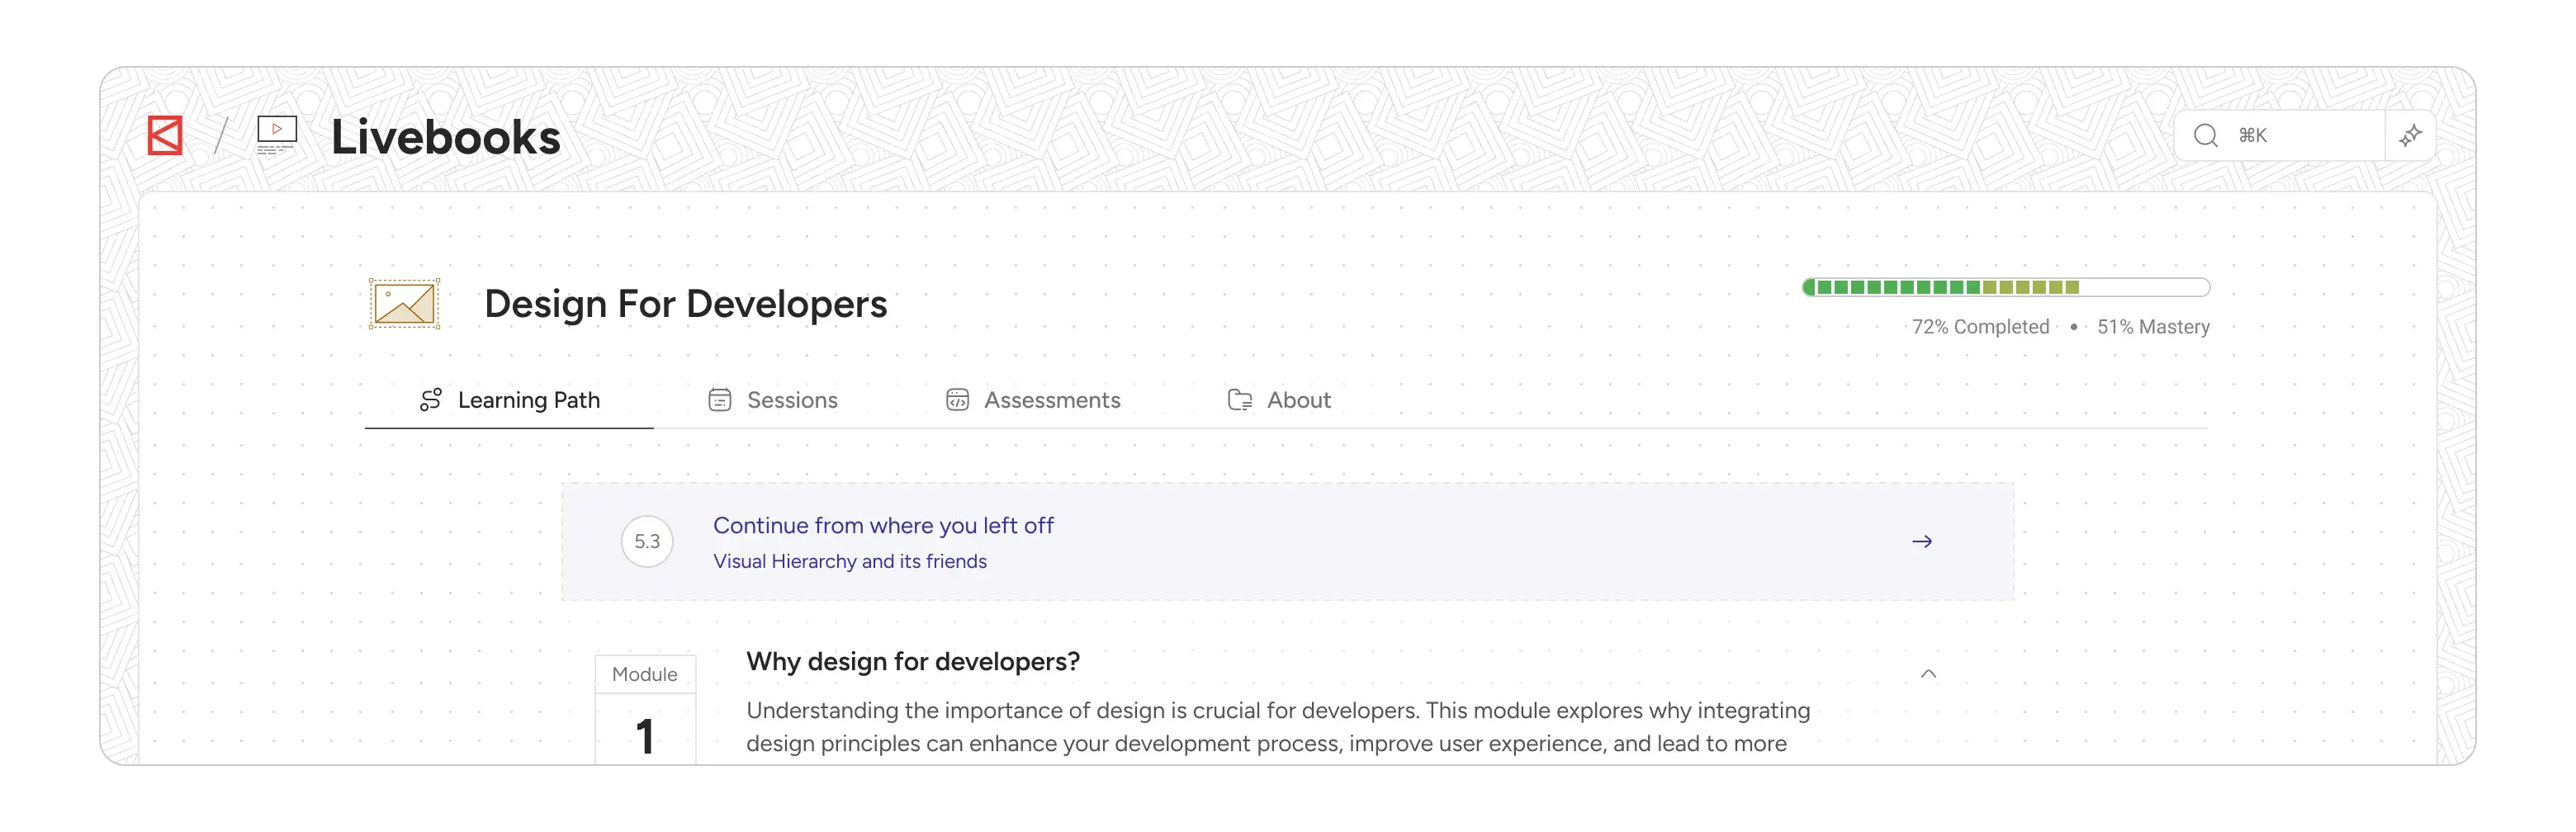Image resolution: width=2576 pixels, height=832 pixels.
Task: Click the course image placeholder icon
Action: (404, 304)
